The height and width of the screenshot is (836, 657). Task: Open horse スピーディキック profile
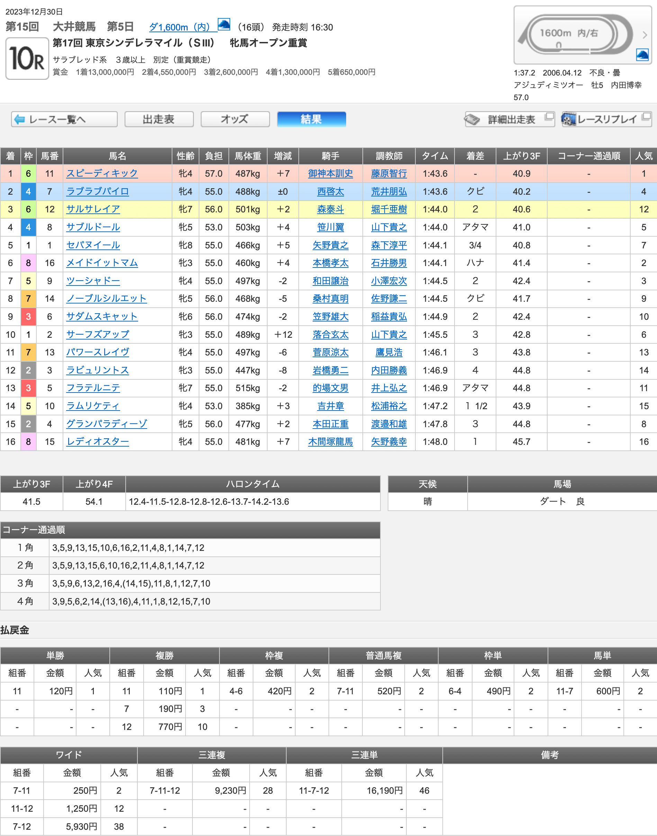102,174
